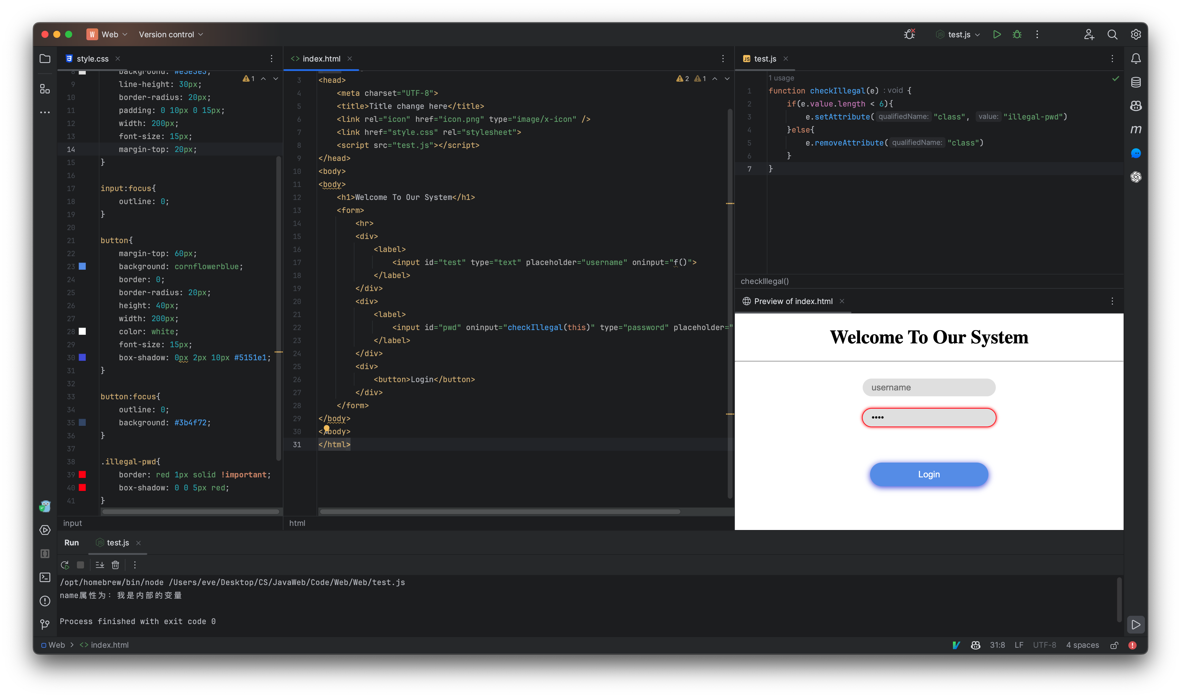The image size is (1181, 698).
Task: Open more run actions menu in title bar
Action: coord(1037,34)
